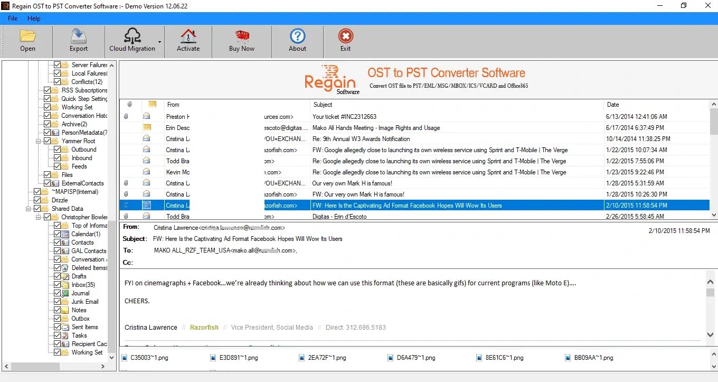
Task: Open the File menu
Action: [x=13, y=18]
